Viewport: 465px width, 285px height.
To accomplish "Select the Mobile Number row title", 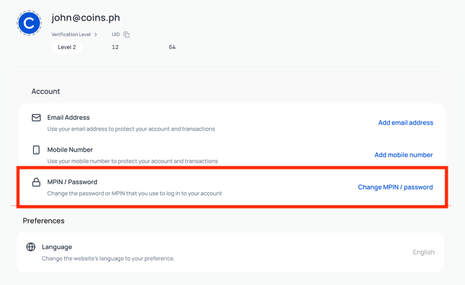I will point(70,150).
